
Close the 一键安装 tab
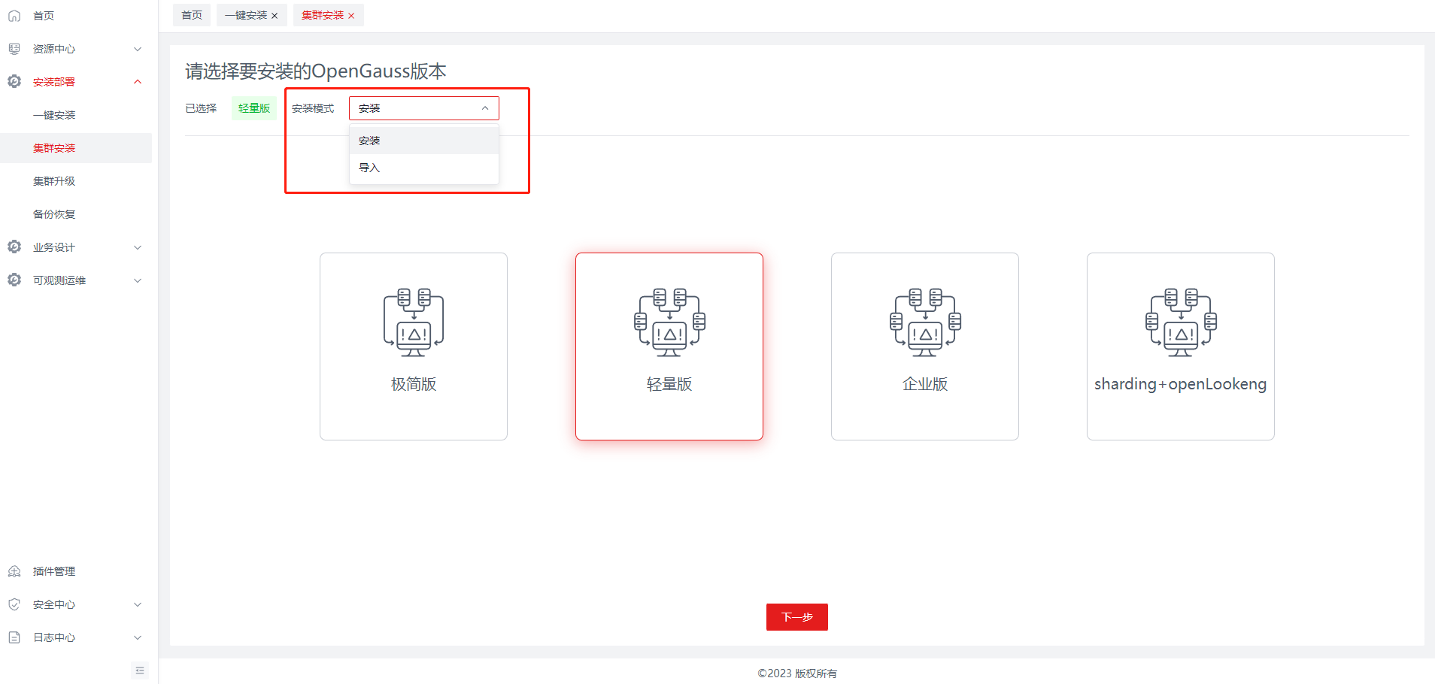[275, 16]
